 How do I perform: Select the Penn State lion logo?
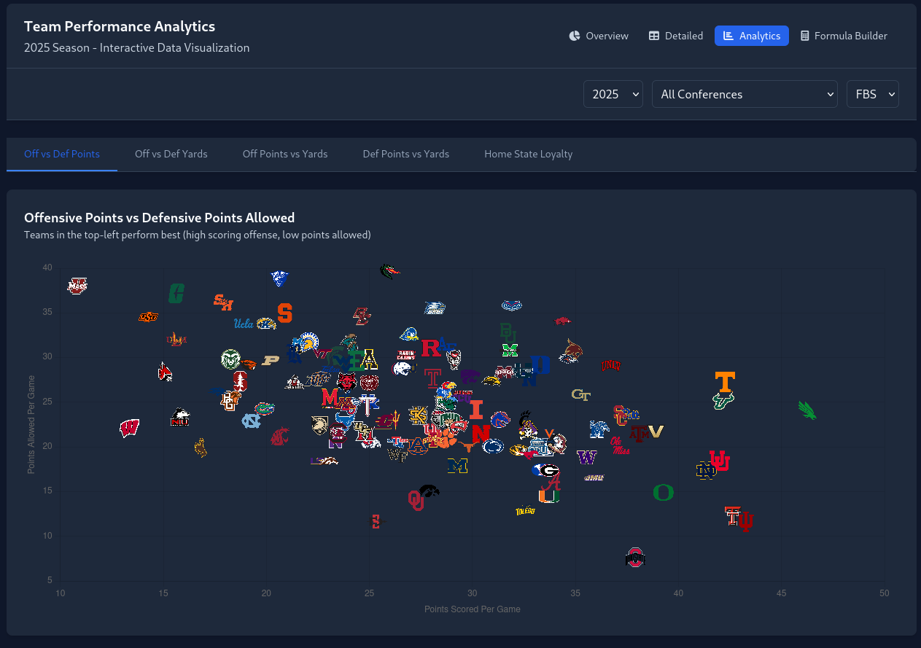493,446
